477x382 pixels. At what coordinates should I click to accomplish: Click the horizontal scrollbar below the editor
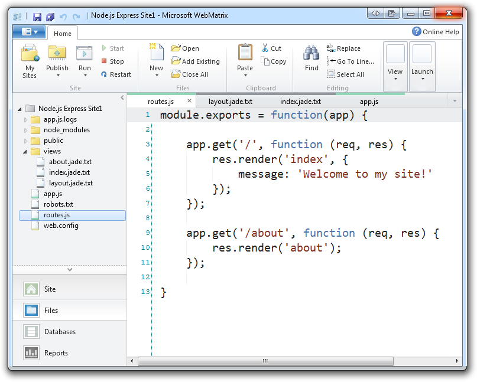(x=264, y=361)
